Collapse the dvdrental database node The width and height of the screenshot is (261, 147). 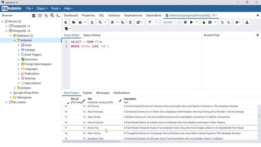pos(15,40)
